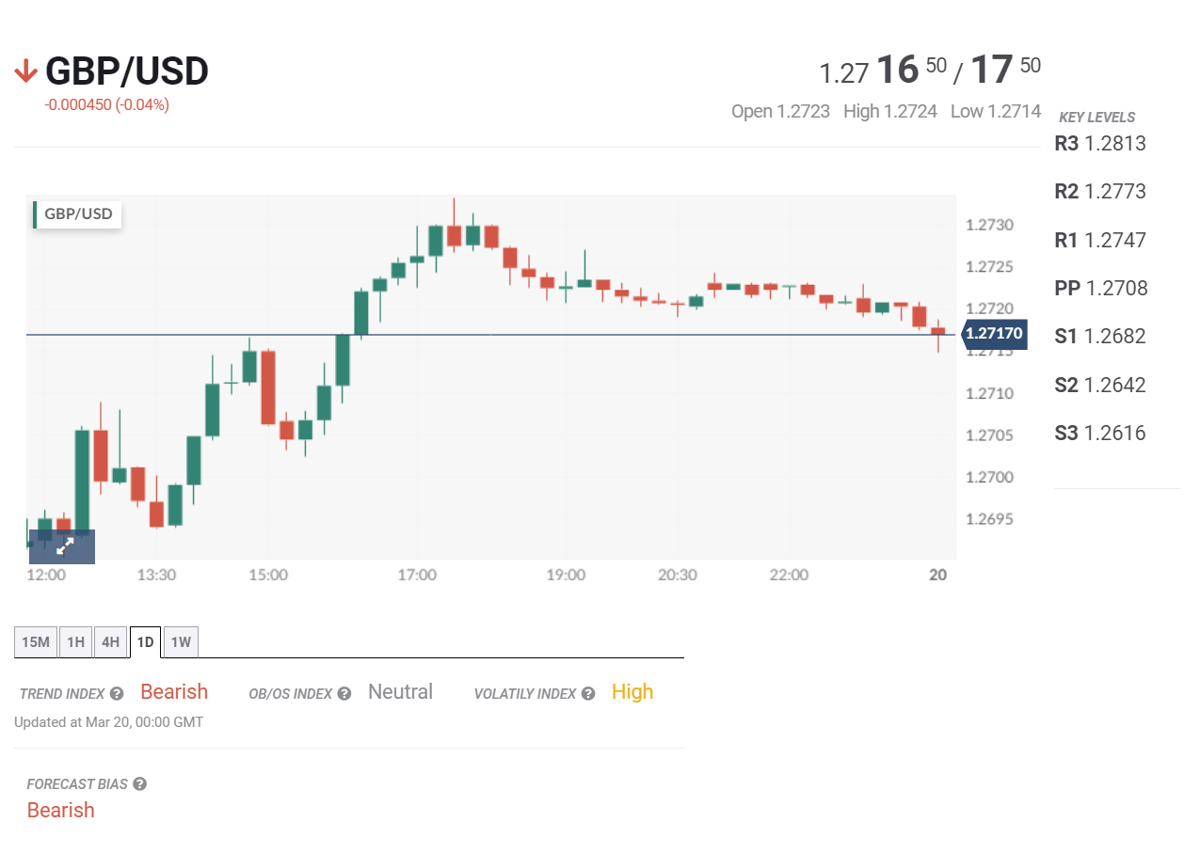
Task: Click the S1 1.2682 support level
Action: (1100, 337)
